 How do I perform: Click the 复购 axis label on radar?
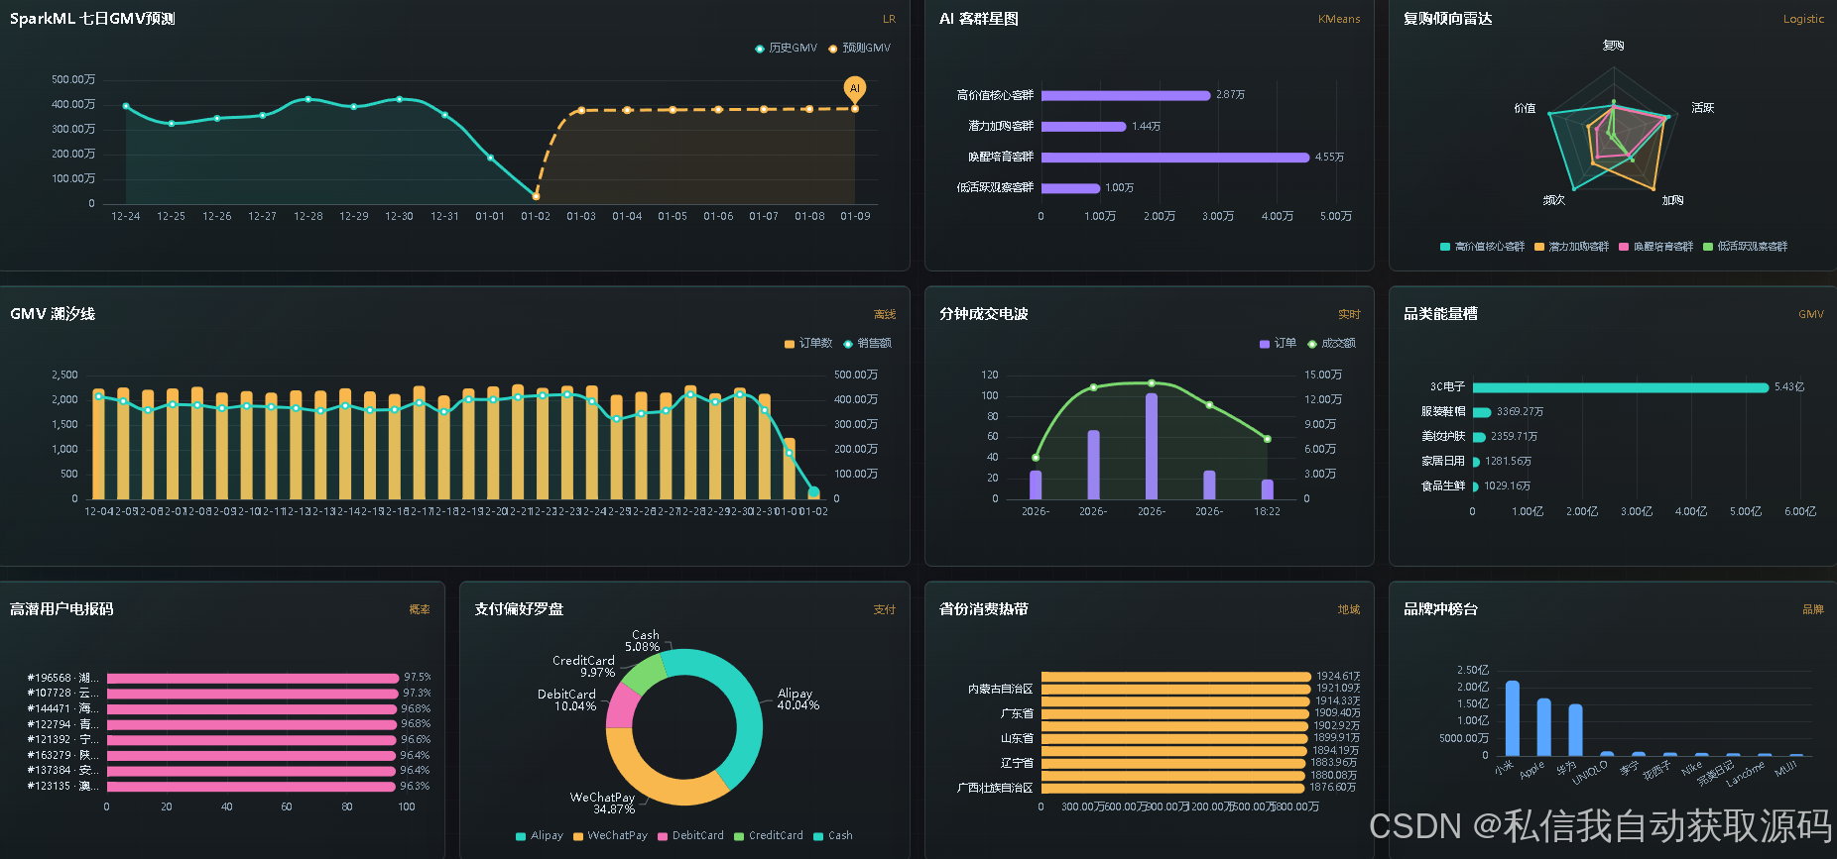pos(1614,46)
